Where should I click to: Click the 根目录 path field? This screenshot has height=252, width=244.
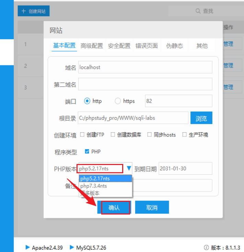pos(133,118)
